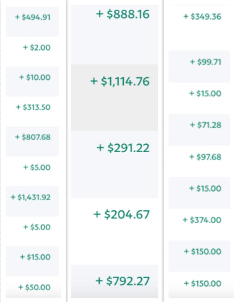239x302 pixels.
Task: Click the + $99.71 payment entry
Action: coord(206,62)
